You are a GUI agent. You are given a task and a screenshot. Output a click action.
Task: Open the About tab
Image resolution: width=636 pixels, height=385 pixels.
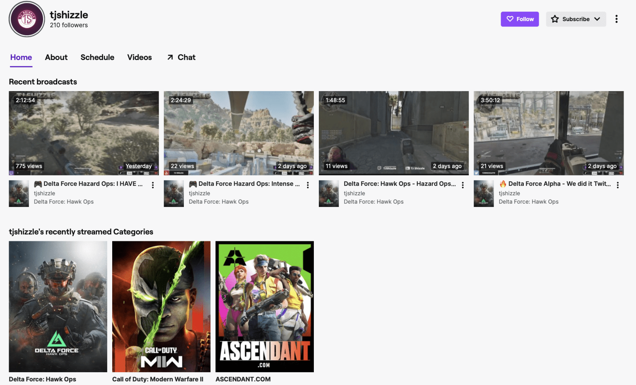56,57
